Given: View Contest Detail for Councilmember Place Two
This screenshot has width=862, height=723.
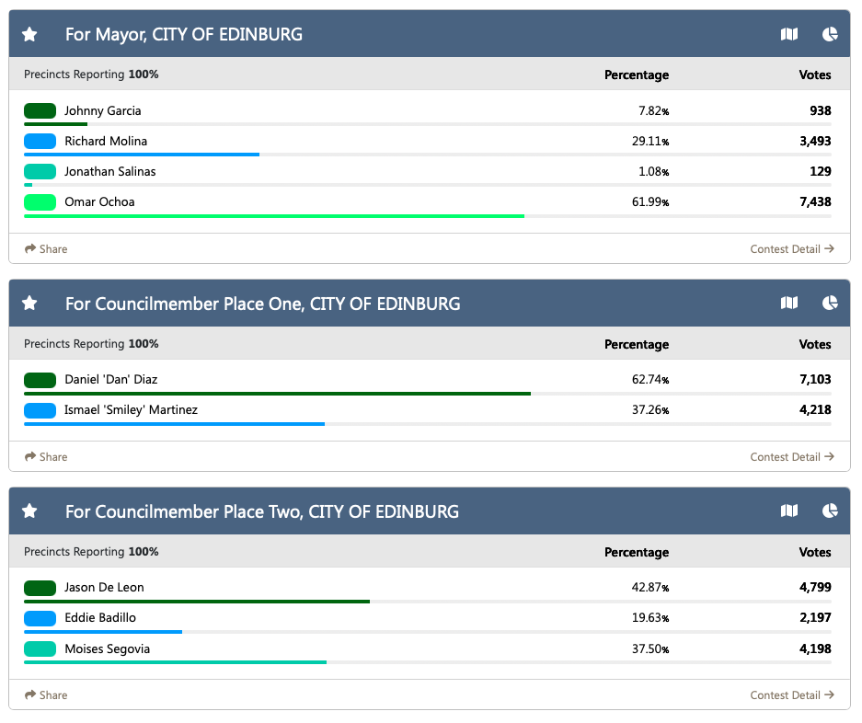Looking at the screenshot, I should (x=791, y=695).
